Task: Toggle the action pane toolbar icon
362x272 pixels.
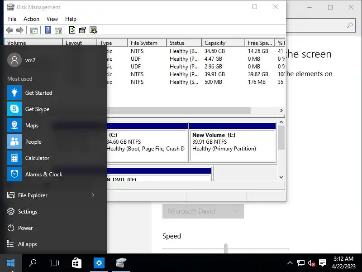Action: pyautogui.click(x=58, y=30)
